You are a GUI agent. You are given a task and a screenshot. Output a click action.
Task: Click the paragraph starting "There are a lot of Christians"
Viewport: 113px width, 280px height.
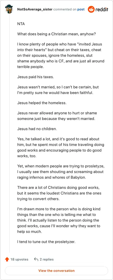coord(60,193)
